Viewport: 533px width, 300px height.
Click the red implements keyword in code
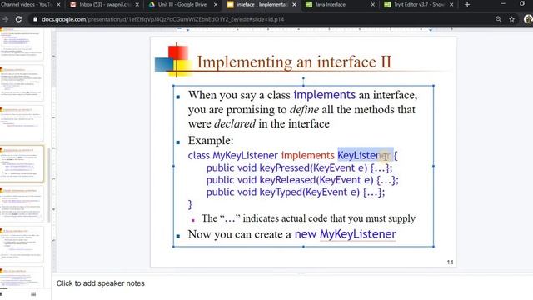point(308,156)
